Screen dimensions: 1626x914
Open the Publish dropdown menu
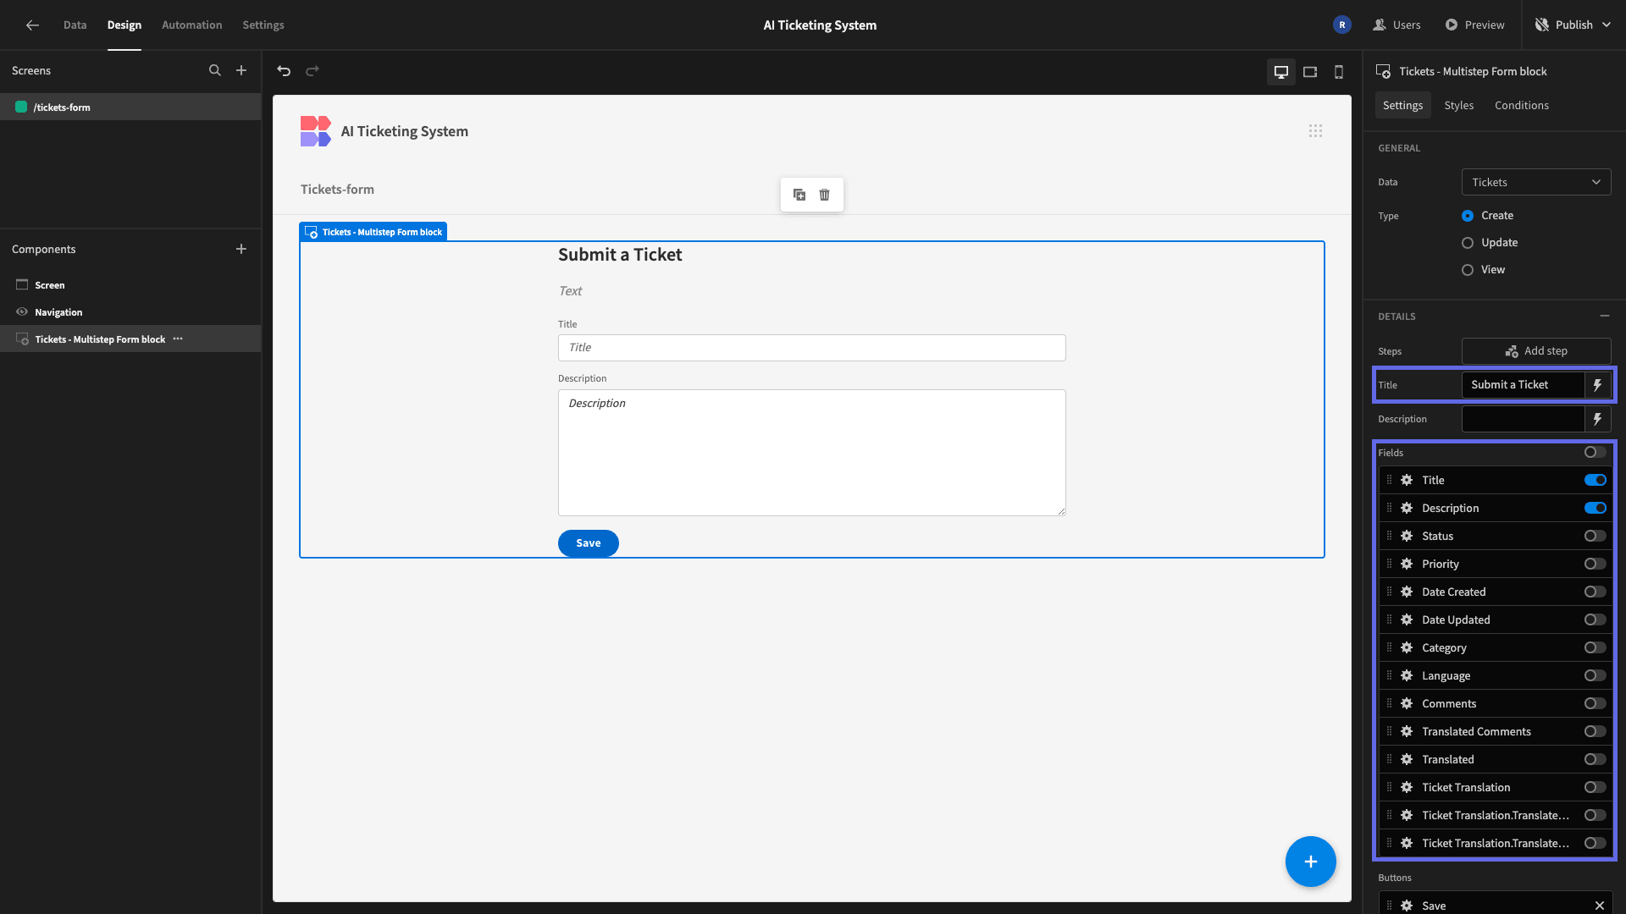1573,25
